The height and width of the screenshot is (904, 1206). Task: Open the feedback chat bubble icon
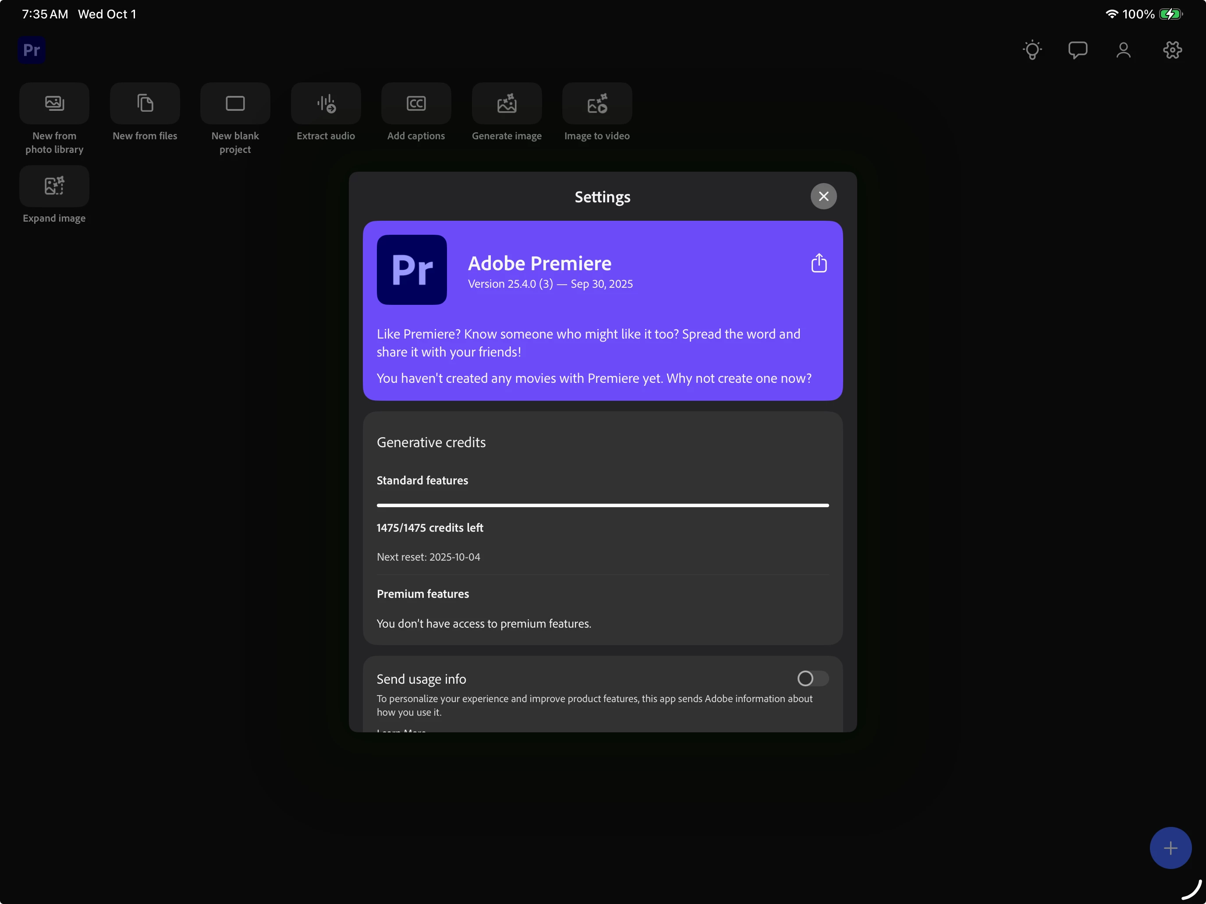pyautogui.click(x=1077, y=50)
